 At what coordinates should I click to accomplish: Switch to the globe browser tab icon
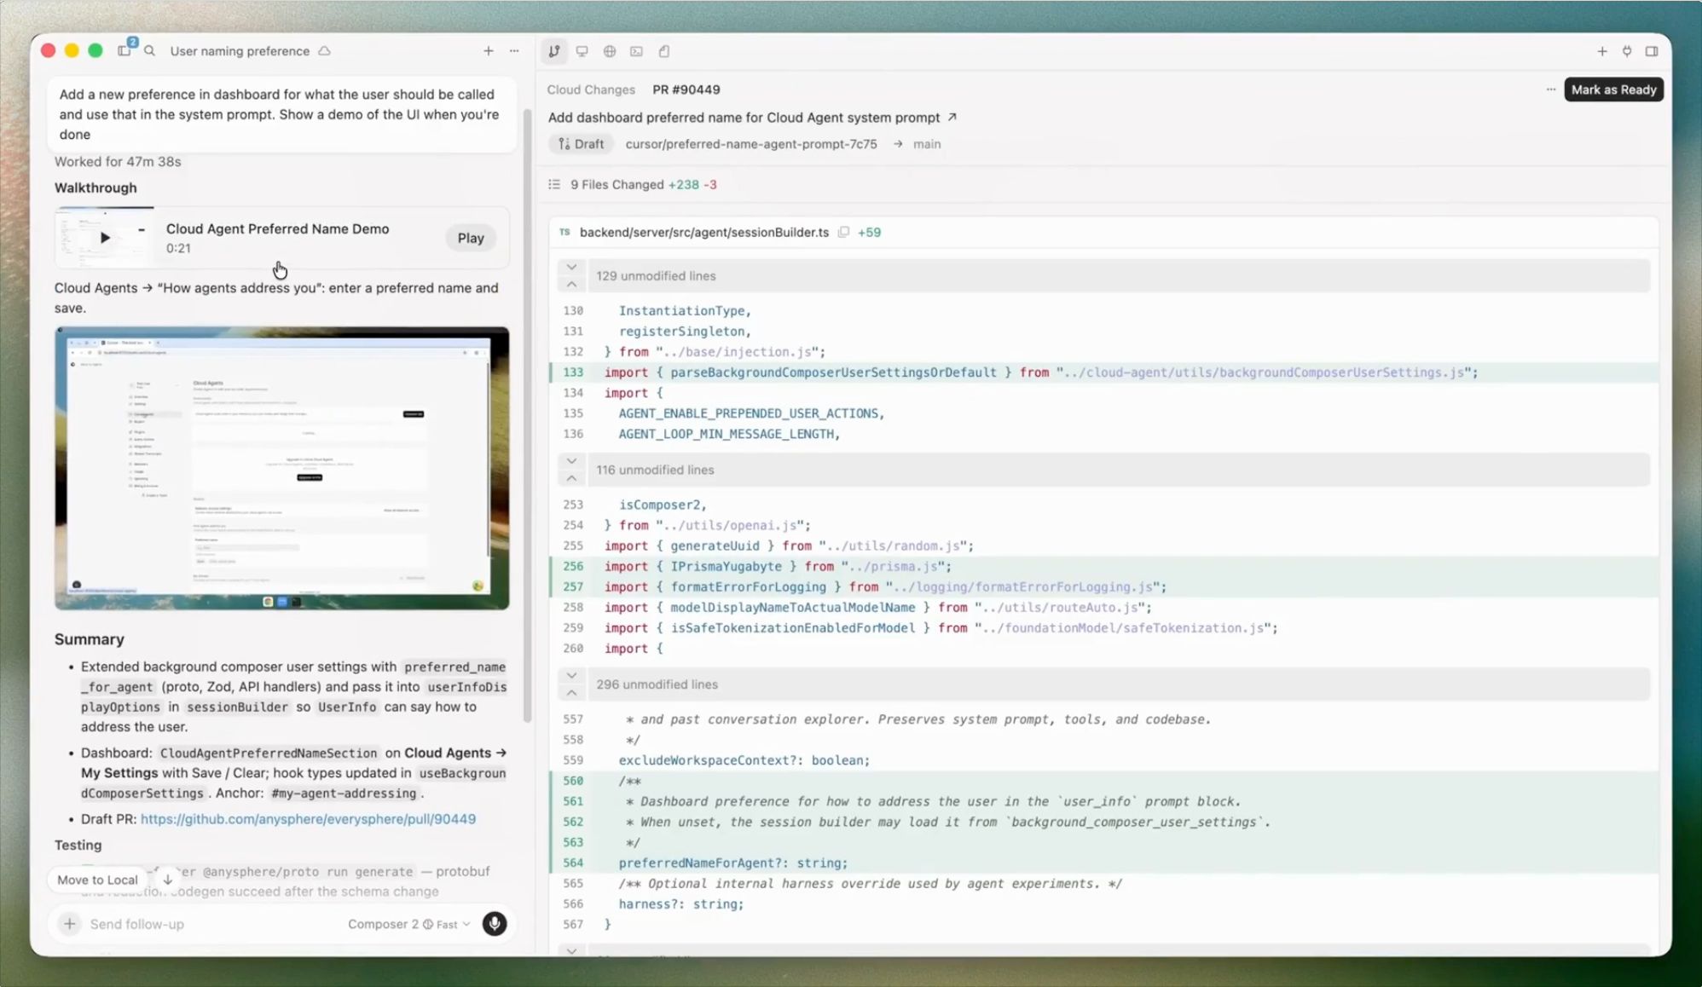click(609, 51)
